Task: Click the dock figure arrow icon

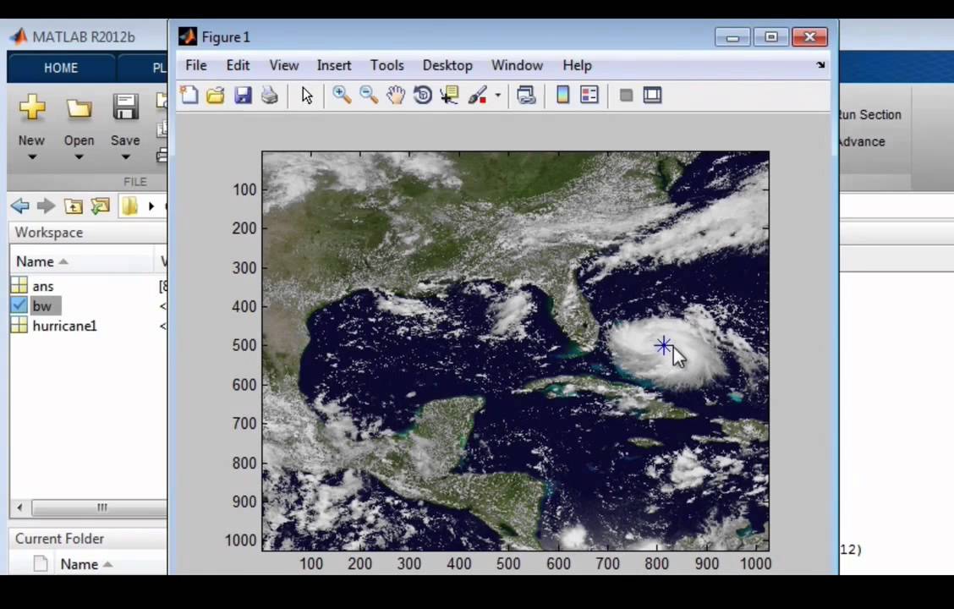Action: (820, 64)
